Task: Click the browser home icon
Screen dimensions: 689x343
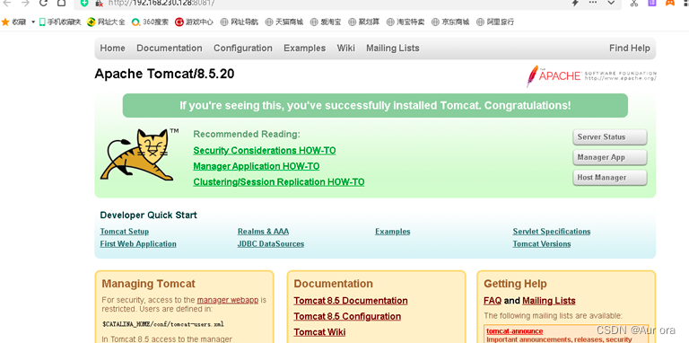Action: (62, 3)
